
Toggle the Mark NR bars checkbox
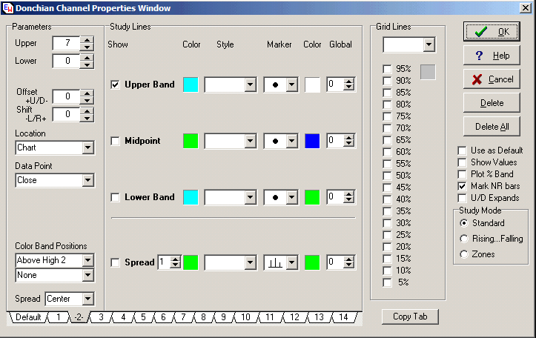click(x=463, y=186)
